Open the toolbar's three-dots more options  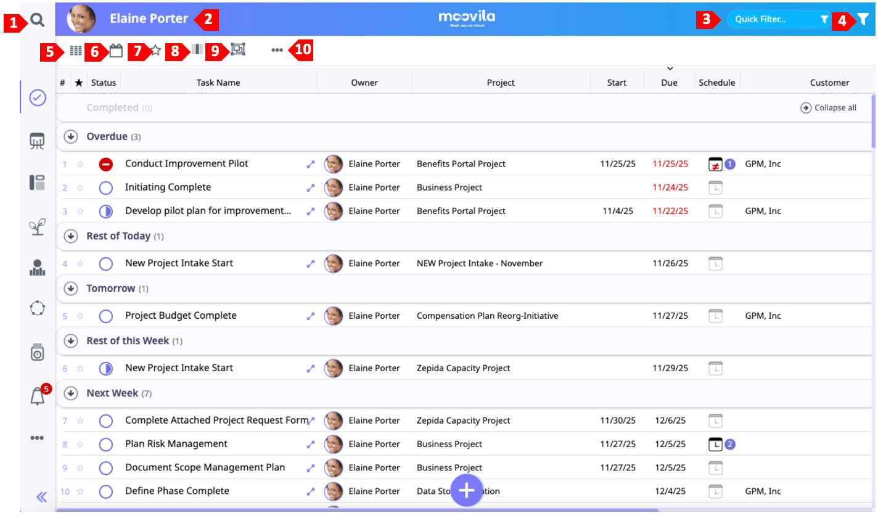(277, 51)
